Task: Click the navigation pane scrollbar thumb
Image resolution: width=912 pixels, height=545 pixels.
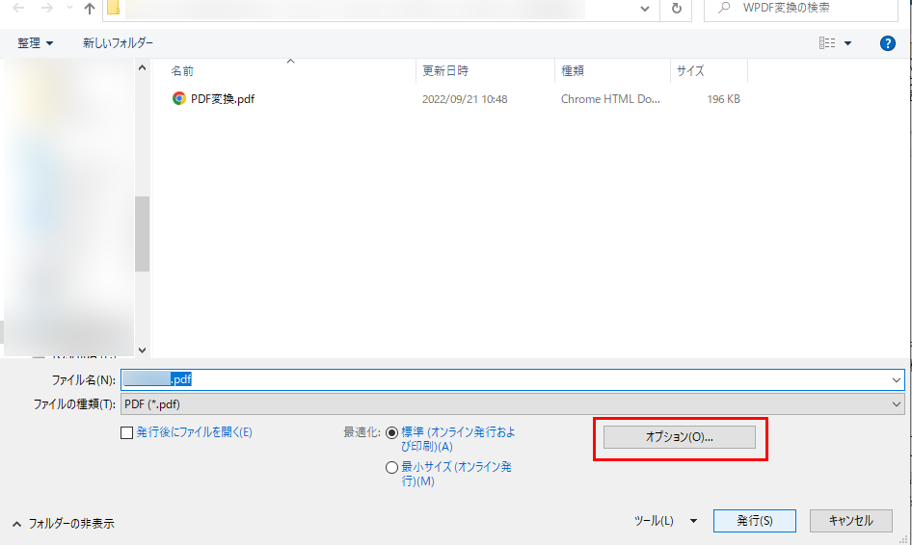Action: click(x=142, y=234)
